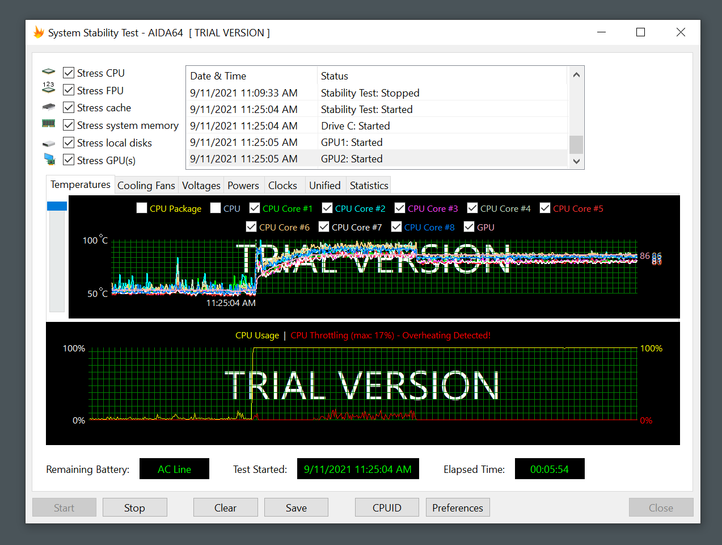Maximize the AIDA64 window
This screenshot has height=545, width=722.
tap(640, 32)
